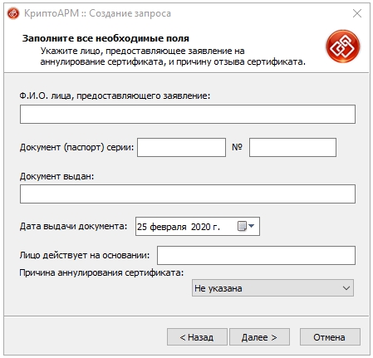
Task: Click the window title КриптоАРМ :: Создание запроса
Action: 97,13
